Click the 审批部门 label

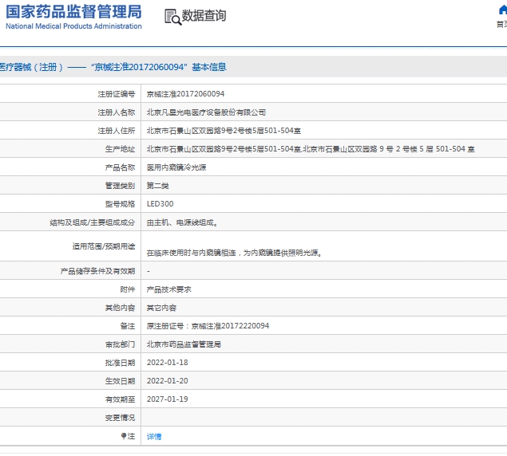[x=120, y=344]
